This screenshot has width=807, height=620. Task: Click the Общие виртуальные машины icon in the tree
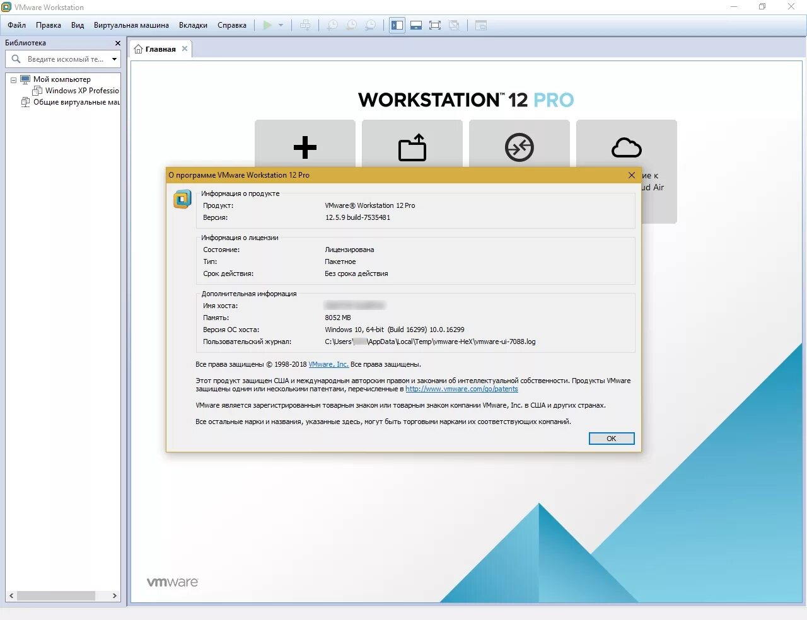pyautogui.click(x=25, y=102)
